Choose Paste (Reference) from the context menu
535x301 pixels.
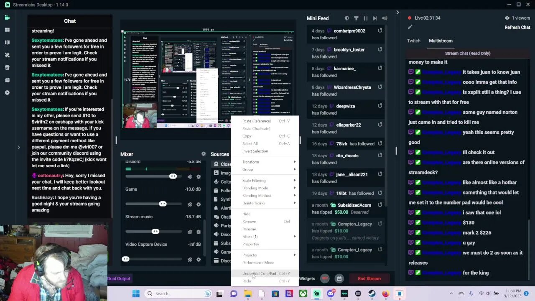[265, 121]
